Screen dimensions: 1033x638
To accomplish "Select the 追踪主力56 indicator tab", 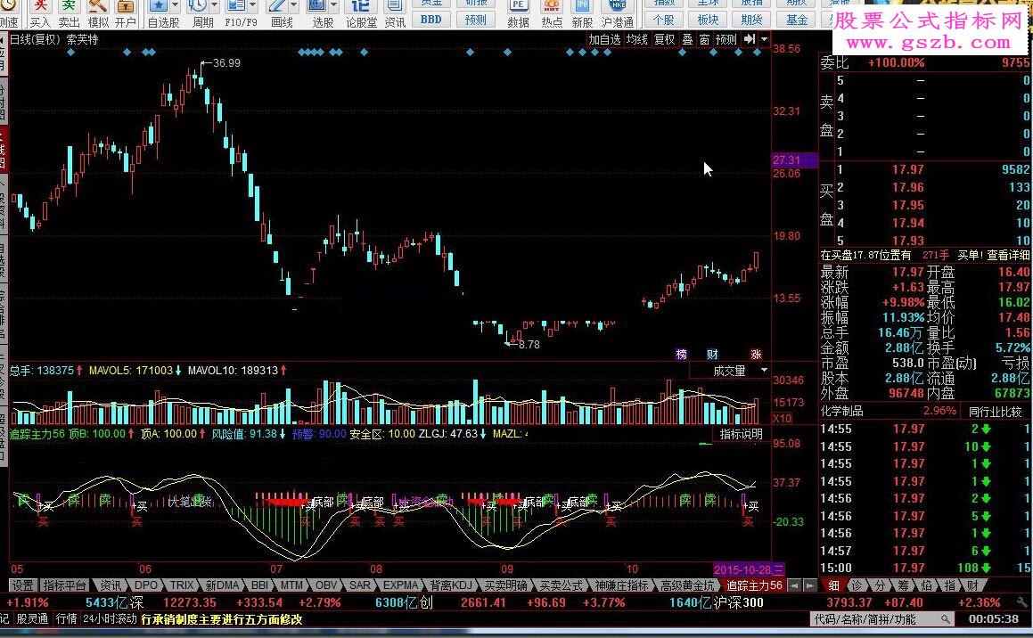I will point(754,585).
